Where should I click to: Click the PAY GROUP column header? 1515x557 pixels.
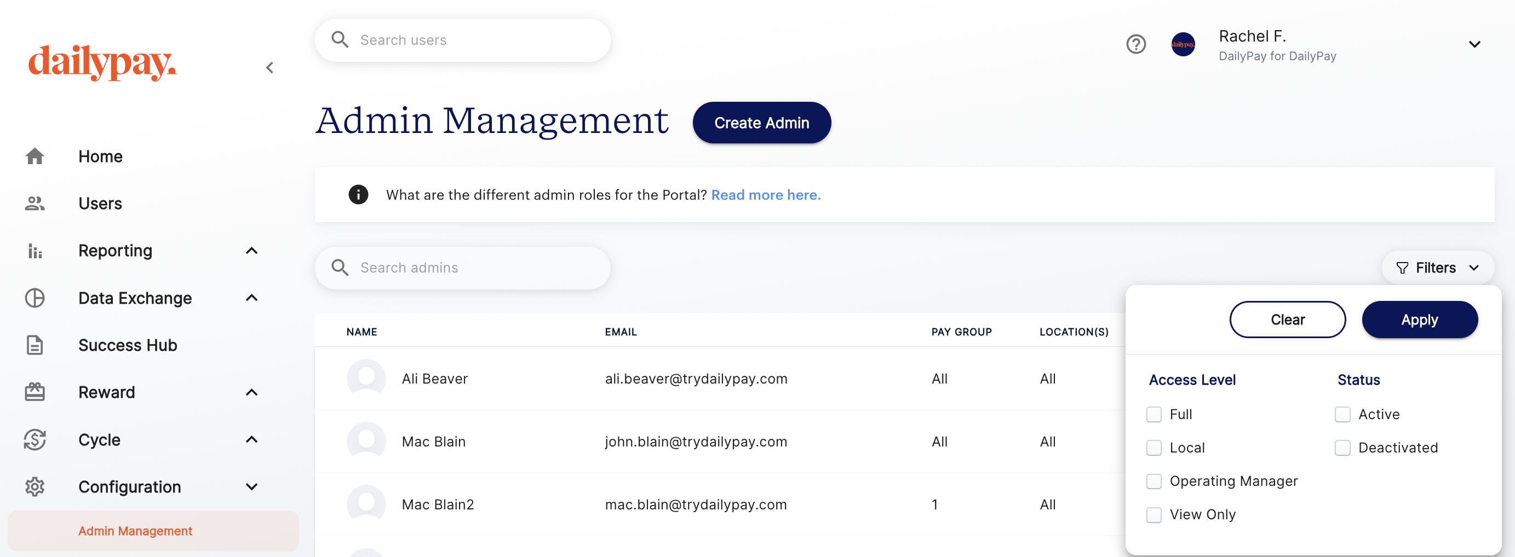[961, 332]
